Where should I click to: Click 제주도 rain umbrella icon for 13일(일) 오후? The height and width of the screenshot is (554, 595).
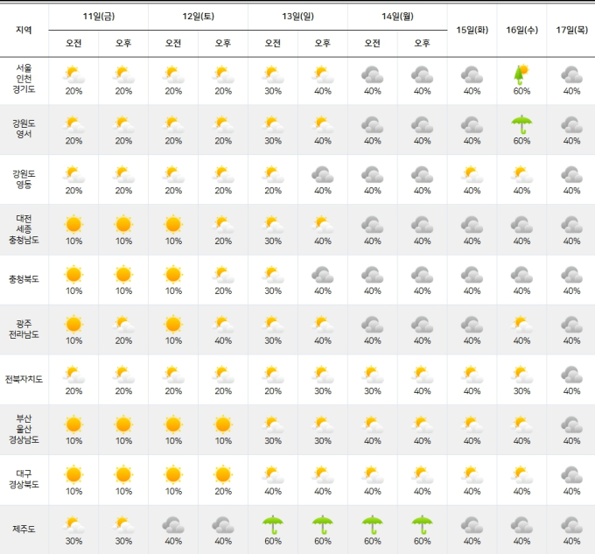323,525
